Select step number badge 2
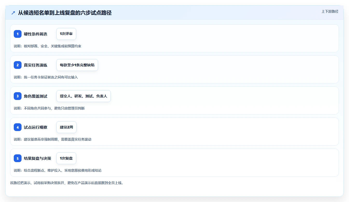The width and height of the screenshot is (349, 202). tap(18, 65)
